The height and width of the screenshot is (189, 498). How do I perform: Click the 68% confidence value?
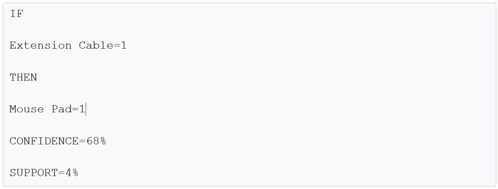[97, 140]
